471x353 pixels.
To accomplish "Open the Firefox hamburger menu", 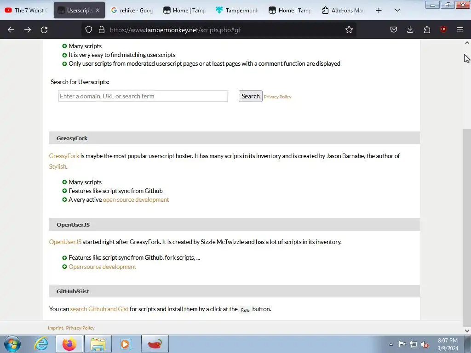I will [x=460, y=29].
